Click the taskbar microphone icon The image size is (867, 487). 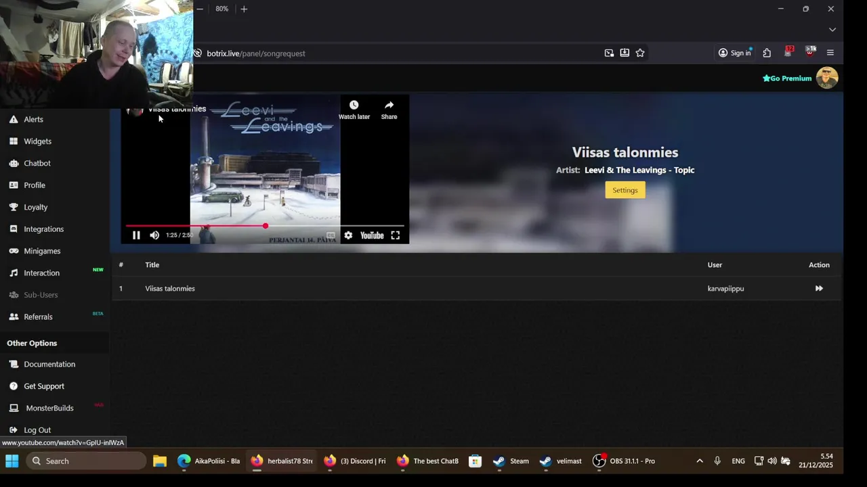[717, 461]
